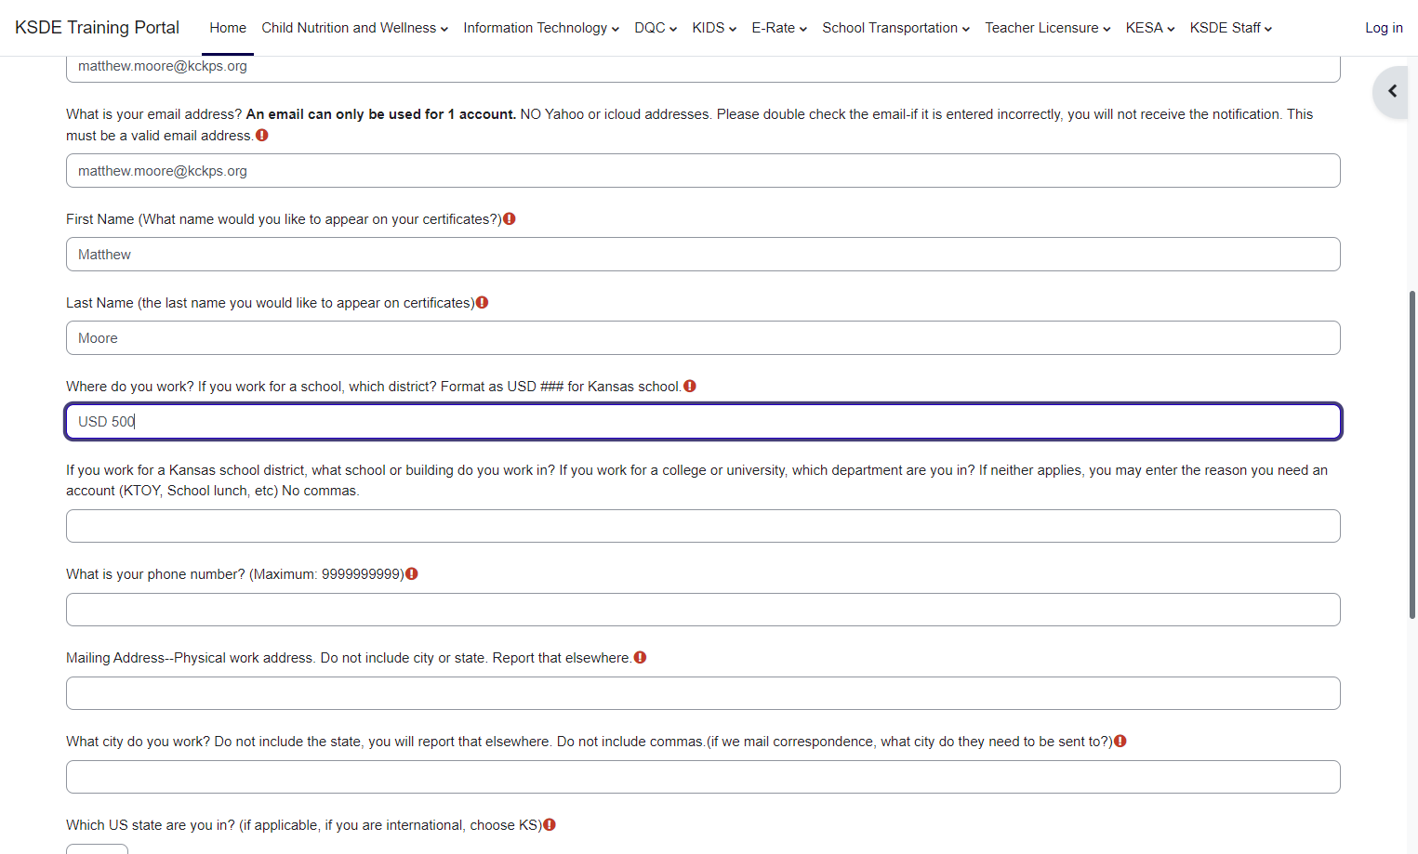Click the phone number input field
The width and height of the screenshot is (1418, 854).
click(x=703, y=610)
